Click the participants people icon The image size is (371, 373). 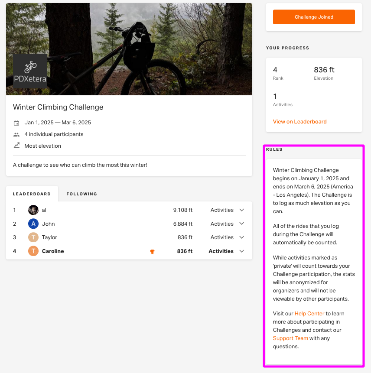(16, 135)
